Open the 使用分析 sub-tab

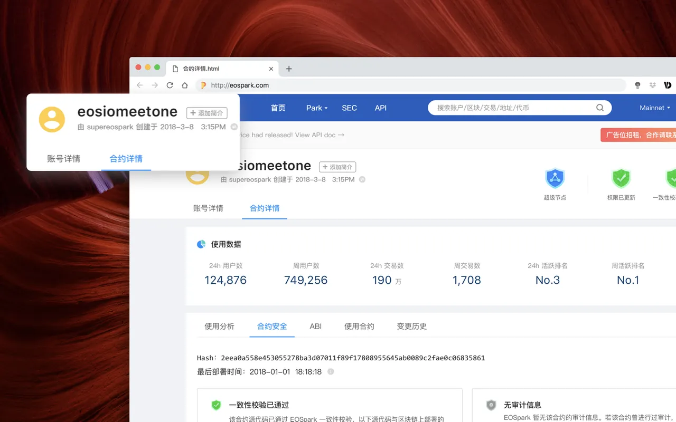click(x=219, y=327)
